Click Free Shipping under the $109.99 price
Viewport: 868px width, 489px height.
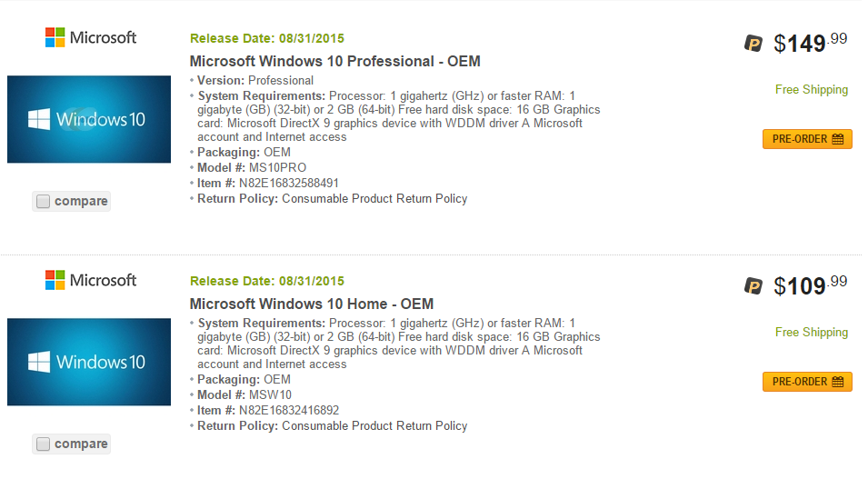[812, 333]
